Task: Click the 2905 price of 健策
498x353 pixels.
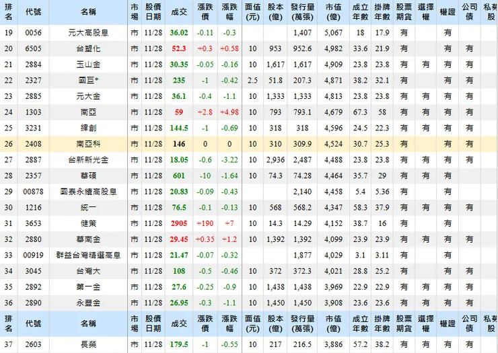Action: (x=179, y=223)
